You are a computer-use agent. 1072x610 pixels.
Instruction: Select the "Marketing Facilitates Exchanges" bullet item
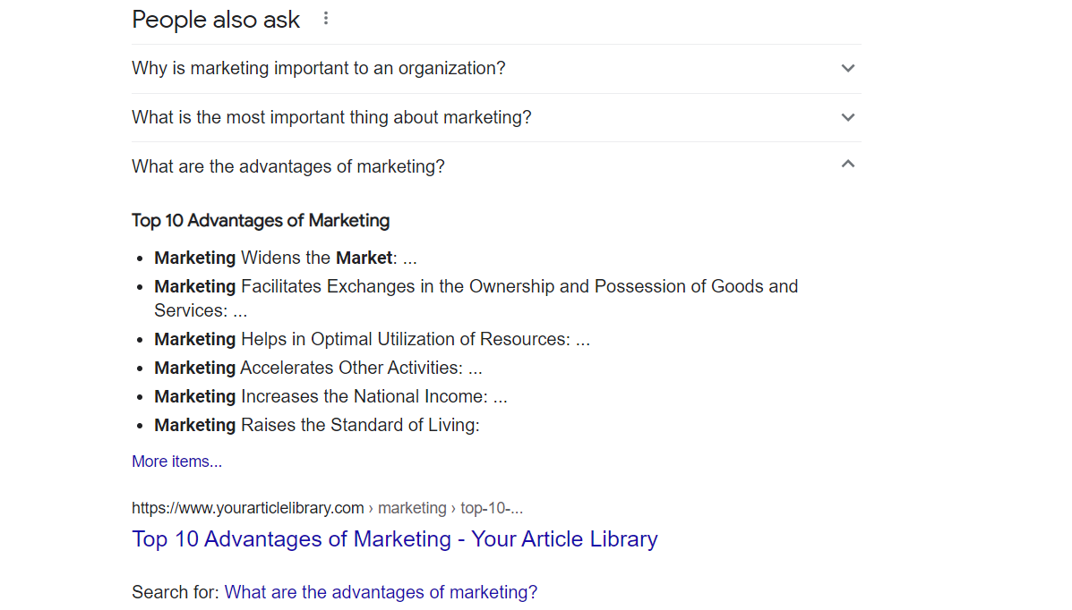[x=476, y=287]
